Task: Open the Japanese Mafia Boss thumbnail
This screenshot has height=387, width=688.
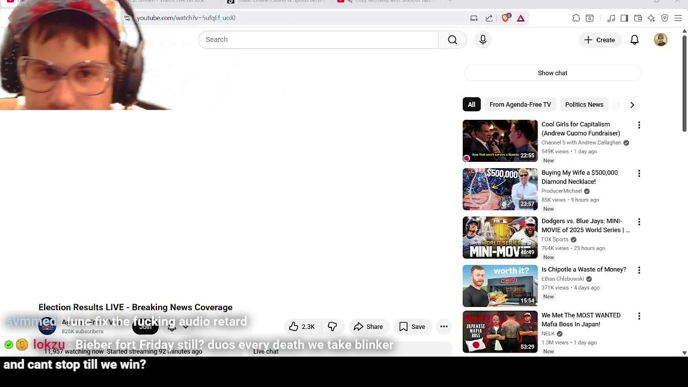Action: 500,332
